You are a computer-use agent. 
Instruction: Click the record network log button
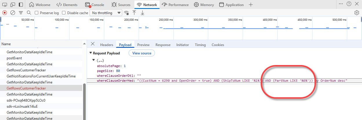click(x=5, y=13)
